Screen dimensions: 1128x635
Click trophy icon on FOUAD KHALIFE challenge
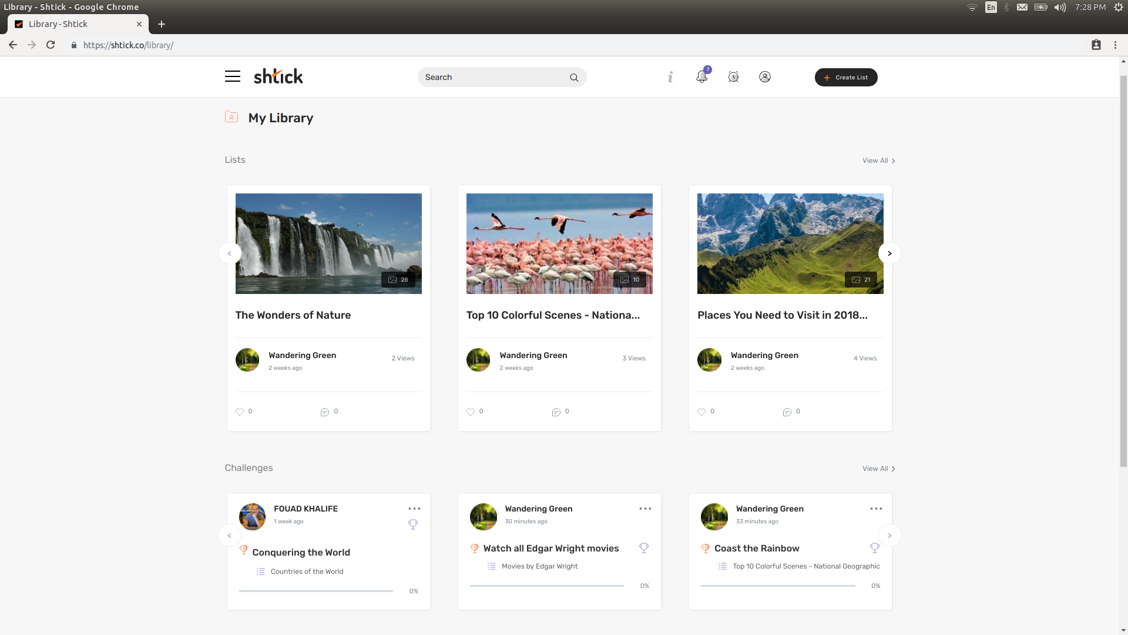pyautogui.click(x=413, y=524)
